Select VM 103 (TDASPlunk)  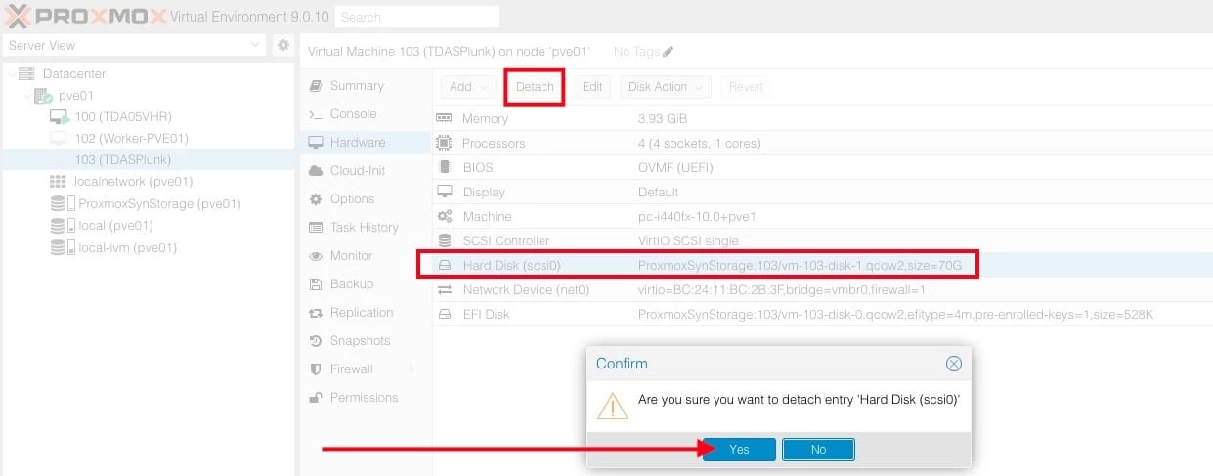point(122,159)
